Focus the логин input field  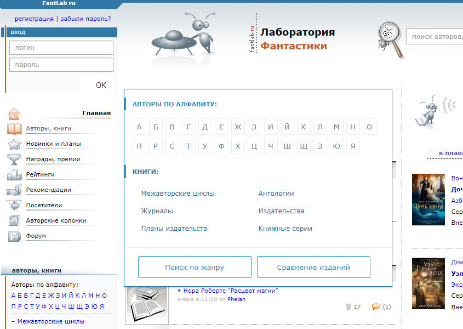[61, 48]
